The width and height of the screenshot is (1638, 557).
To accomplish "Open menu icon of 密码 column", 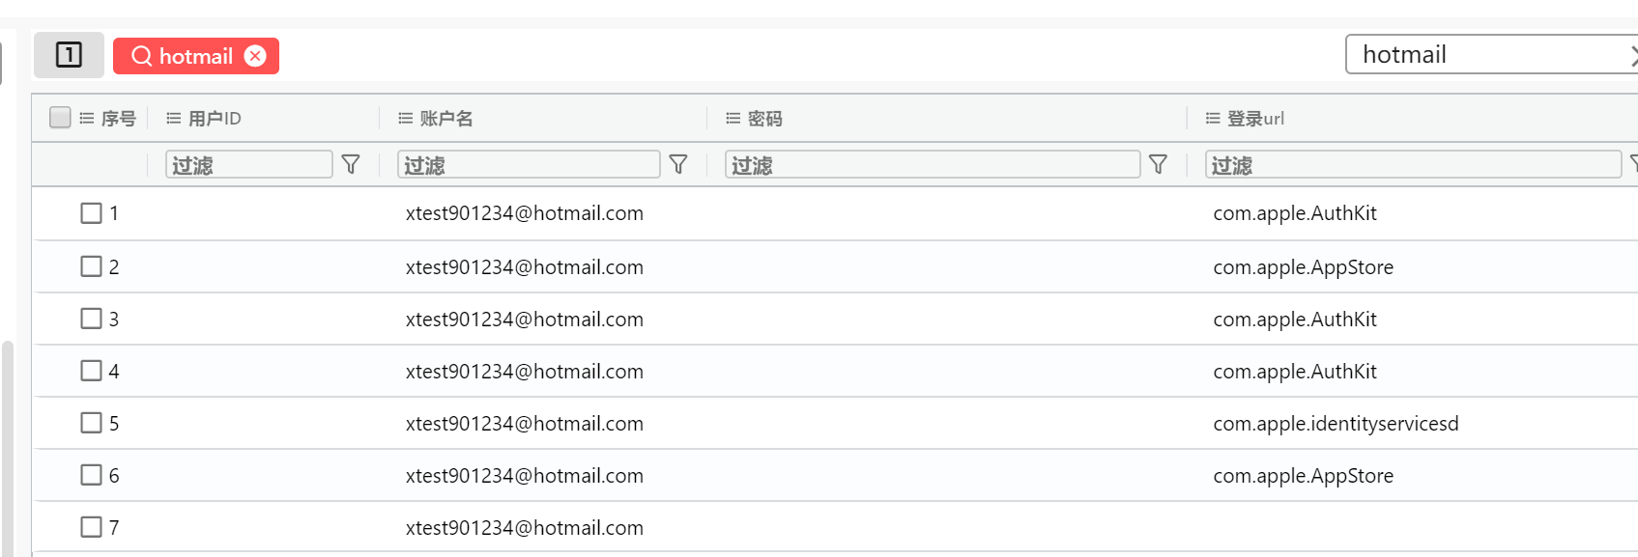I will click(x=733, y=118).
